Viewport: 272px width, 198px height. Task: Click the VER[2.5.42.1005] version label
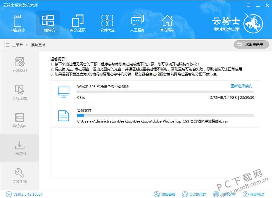(24, 194)
